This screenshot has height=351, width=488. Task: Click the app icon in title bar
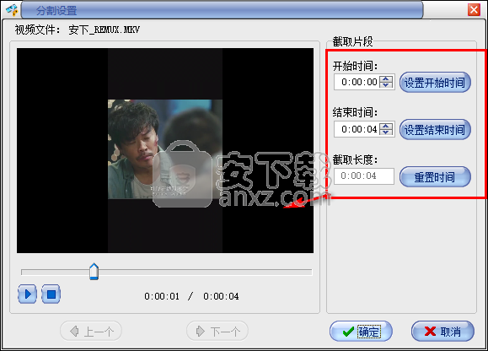[12, 10]
